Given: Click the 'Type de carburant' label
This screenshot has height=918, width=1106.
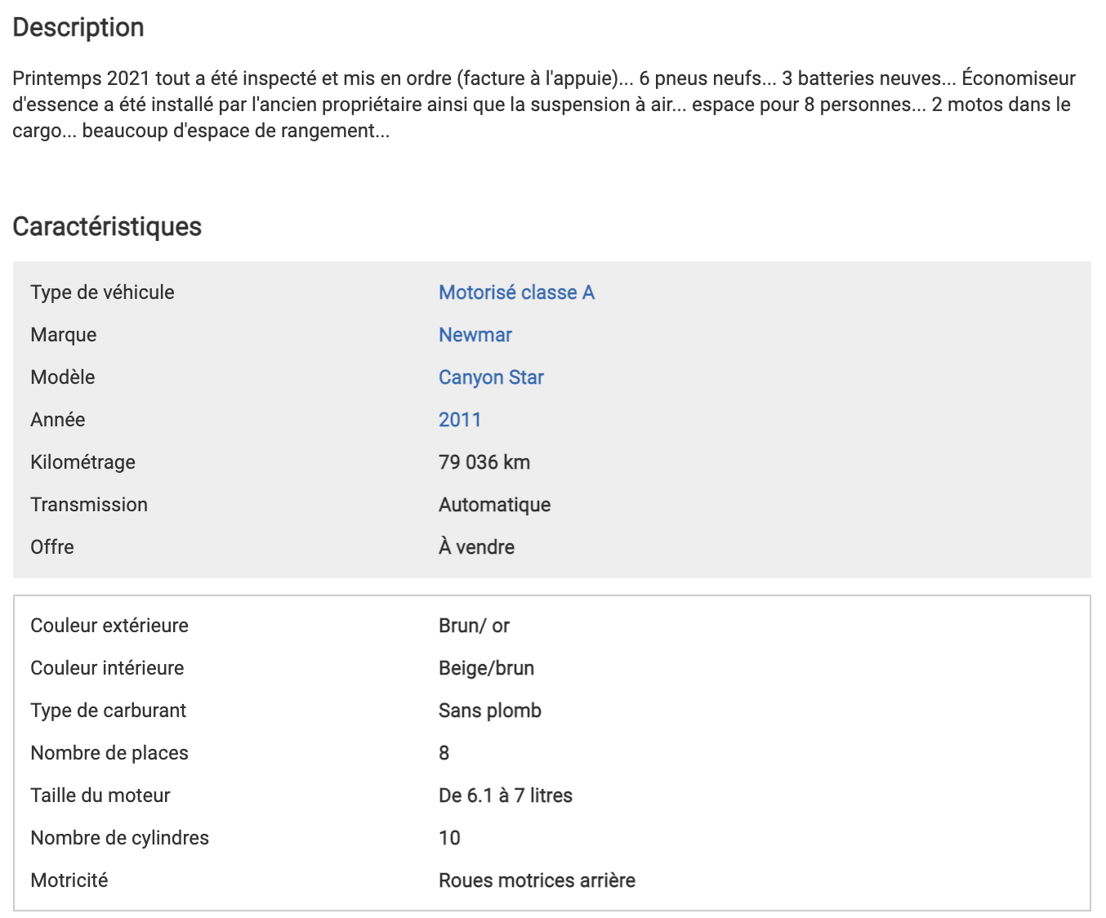Looking at the screenshot, I should (x=108, y=711).
